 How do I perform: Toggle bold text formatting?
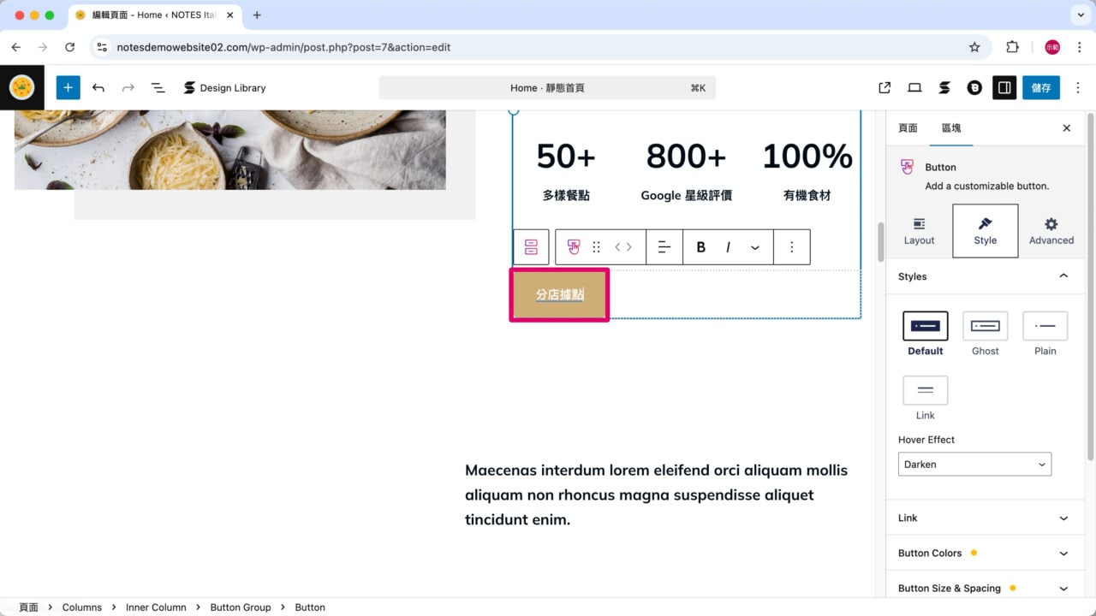(x=700, y=247)
